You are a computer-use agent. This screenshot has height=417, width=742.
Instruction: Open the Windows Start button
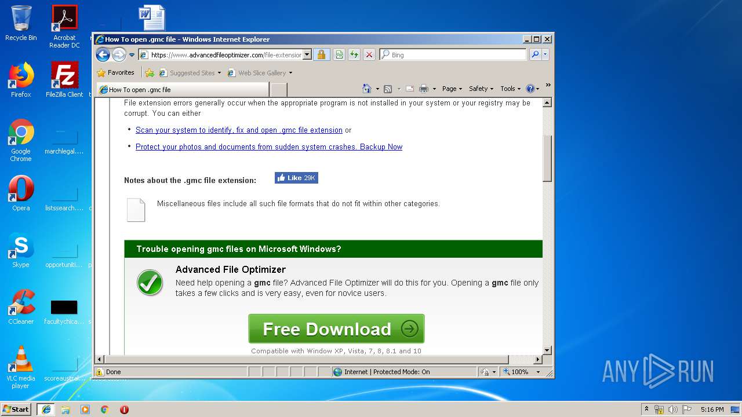click(x=16, y=409)
